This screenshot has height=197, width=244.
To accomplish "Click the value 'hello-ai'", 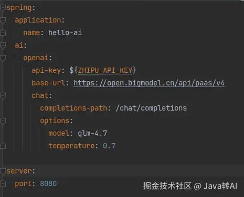I will [x=65, y=32].
